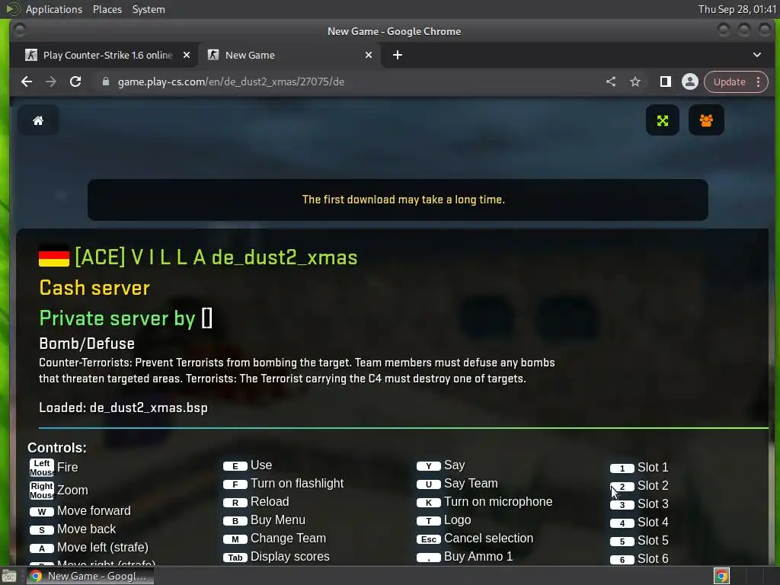Click the E key for Use
This screenshot has width=780, height=585.
point(235,466)
